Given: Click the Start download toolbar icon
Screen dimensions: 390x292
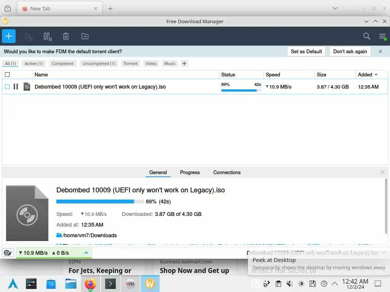Looking at the screenshot, I should (29, 36).
